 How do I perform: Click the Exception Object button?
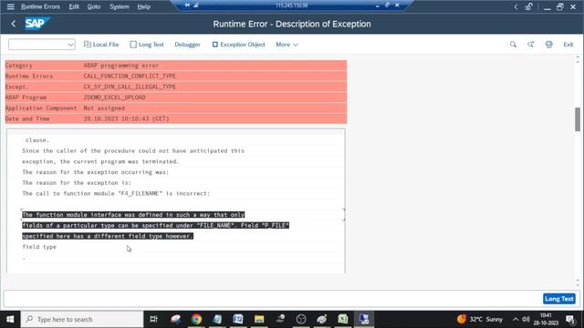pyautogui.click(x=239, y=45)
